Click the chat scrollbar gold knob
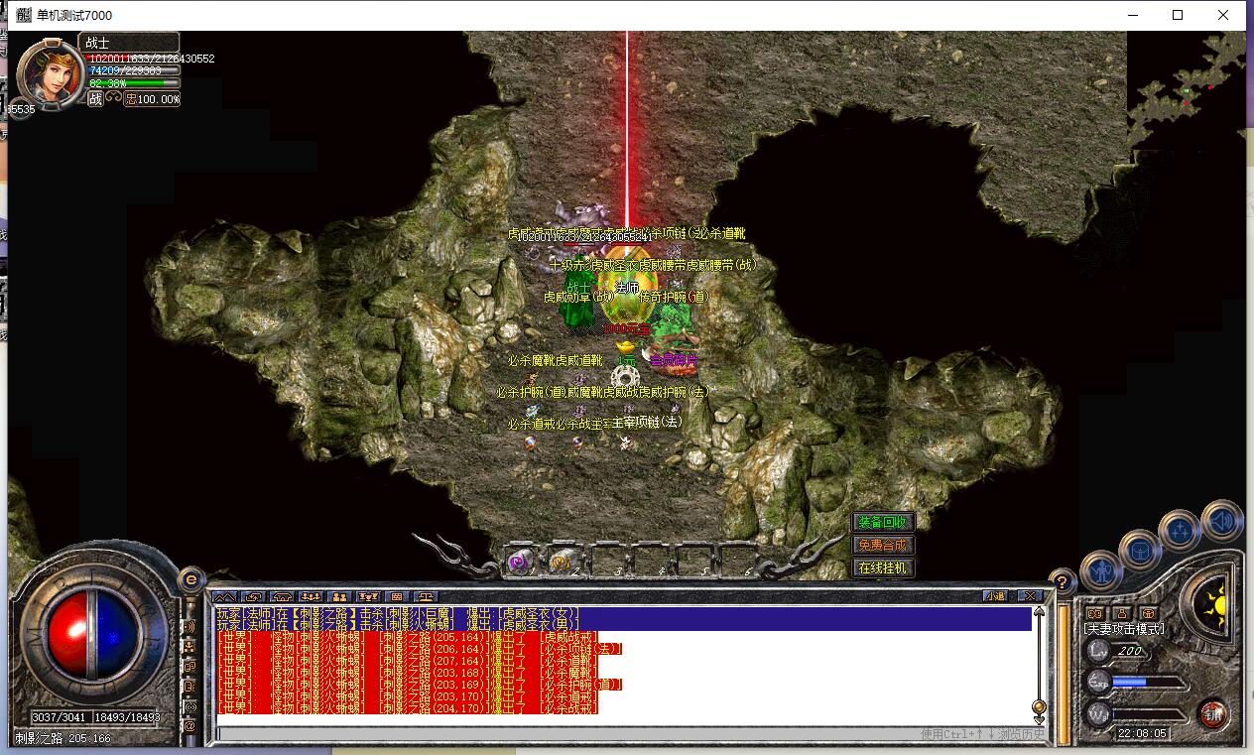Viewport: 1254px width, 755px height. [1039, 706]
